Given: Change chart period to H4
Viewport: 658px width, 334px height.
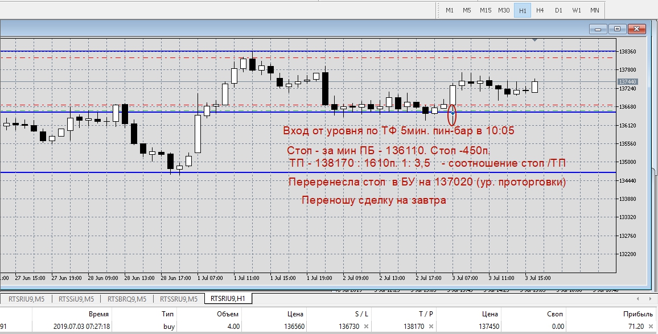Looking at the screenshot, I should tap(540, 10).
